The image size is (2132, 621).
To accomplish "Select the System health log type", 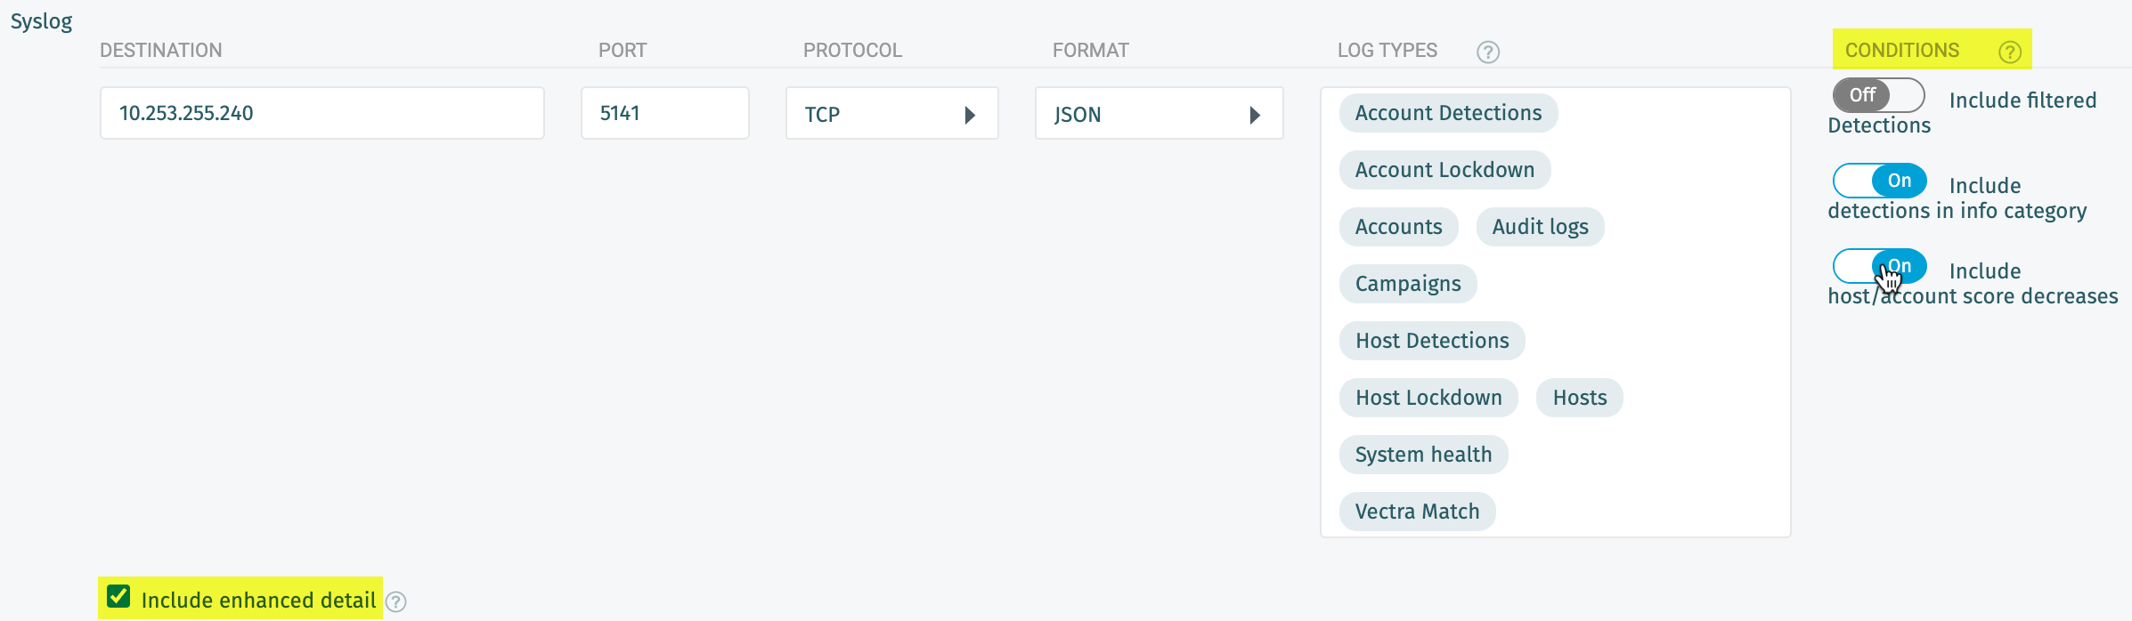I will 1423,454.
